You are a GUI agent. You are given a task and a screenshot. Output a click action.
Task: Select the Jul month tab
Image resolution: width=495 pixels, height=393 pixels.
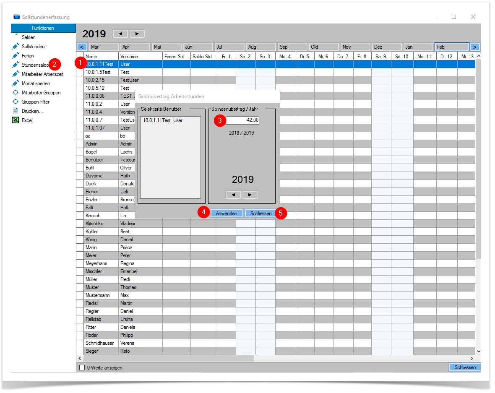229,47
